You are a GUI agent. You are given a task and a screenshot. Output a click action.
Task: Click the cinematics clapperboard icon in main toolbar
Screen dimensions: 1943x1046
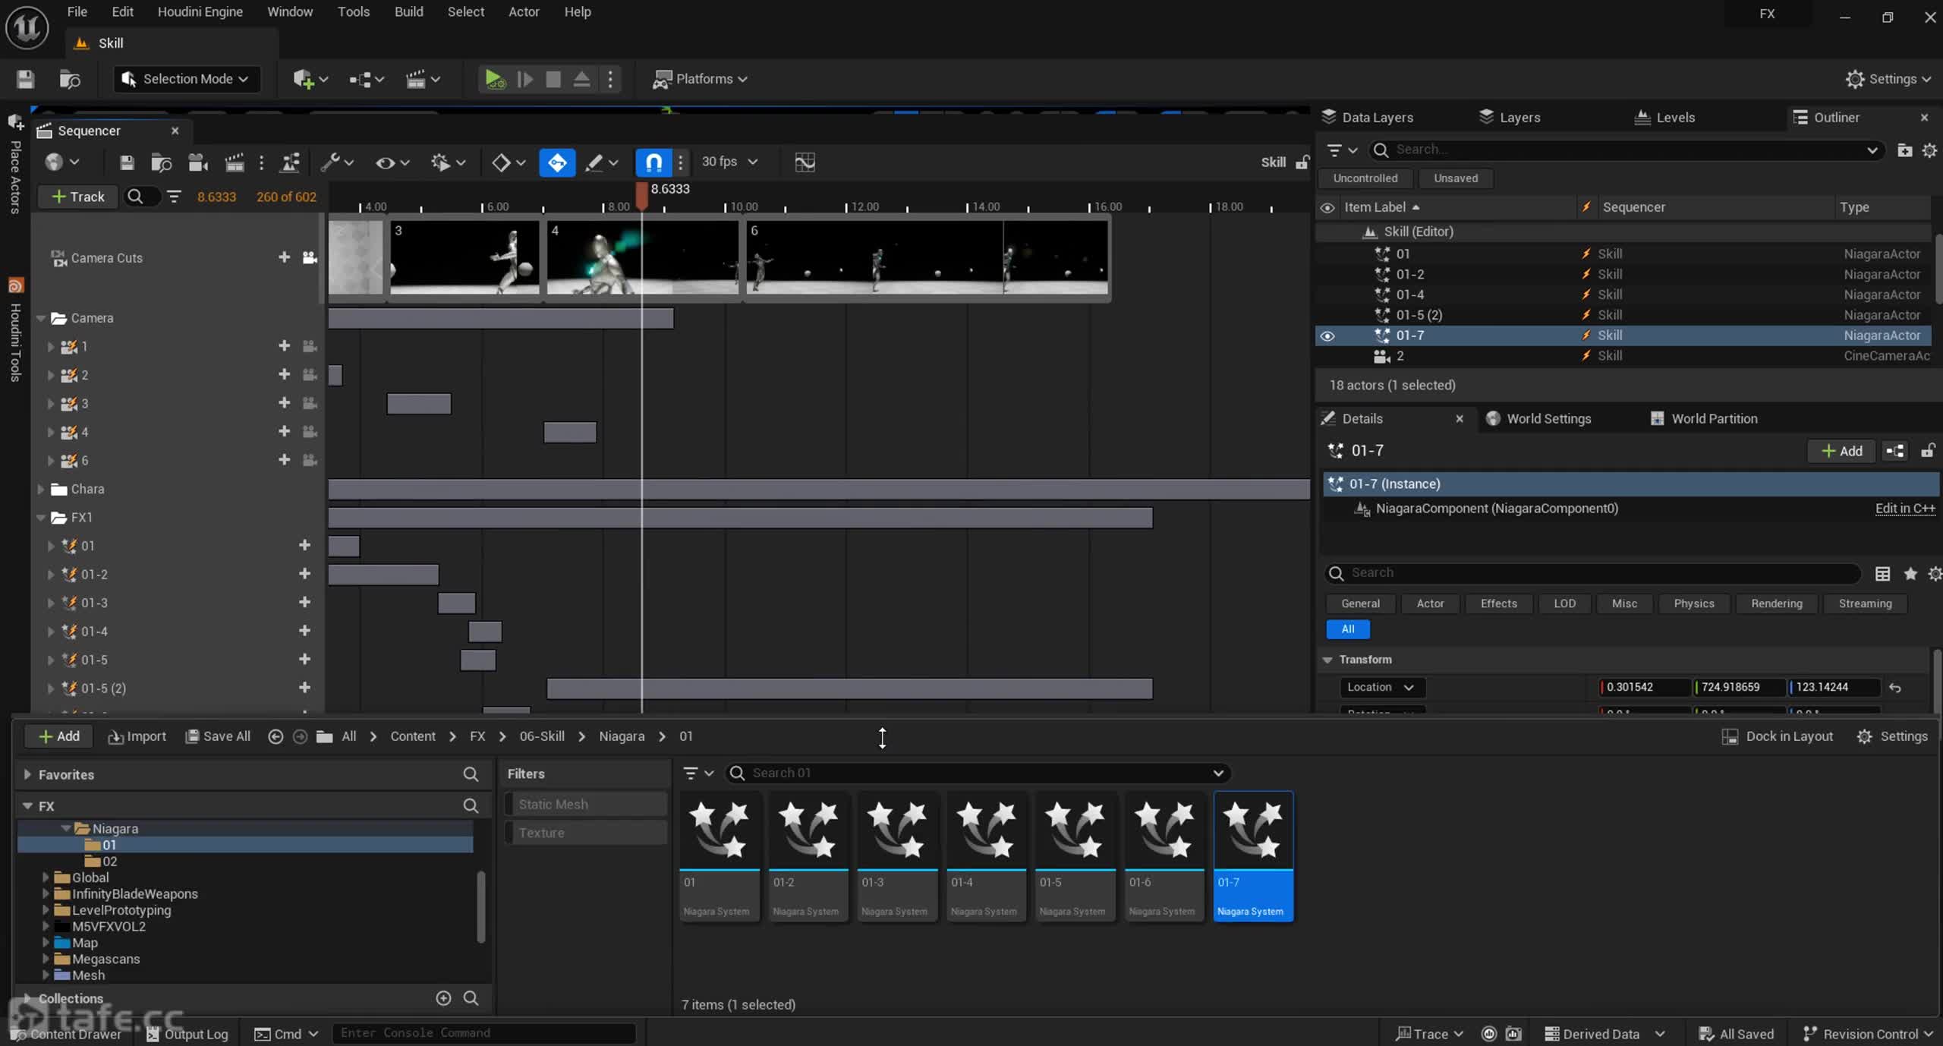pos(423,79)
